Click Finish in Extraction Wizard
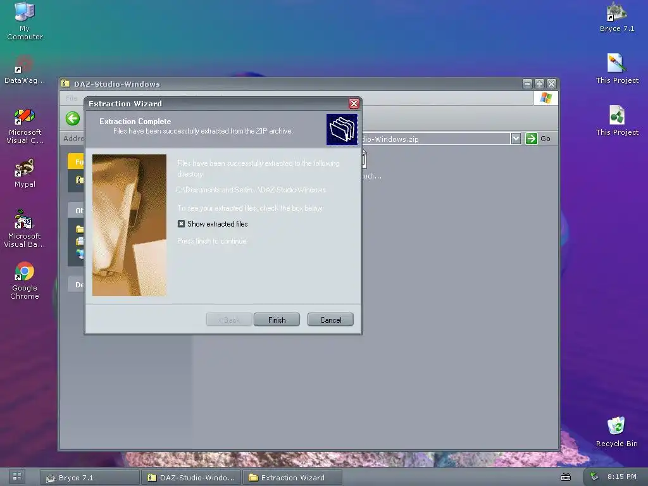 coord(277,320)
